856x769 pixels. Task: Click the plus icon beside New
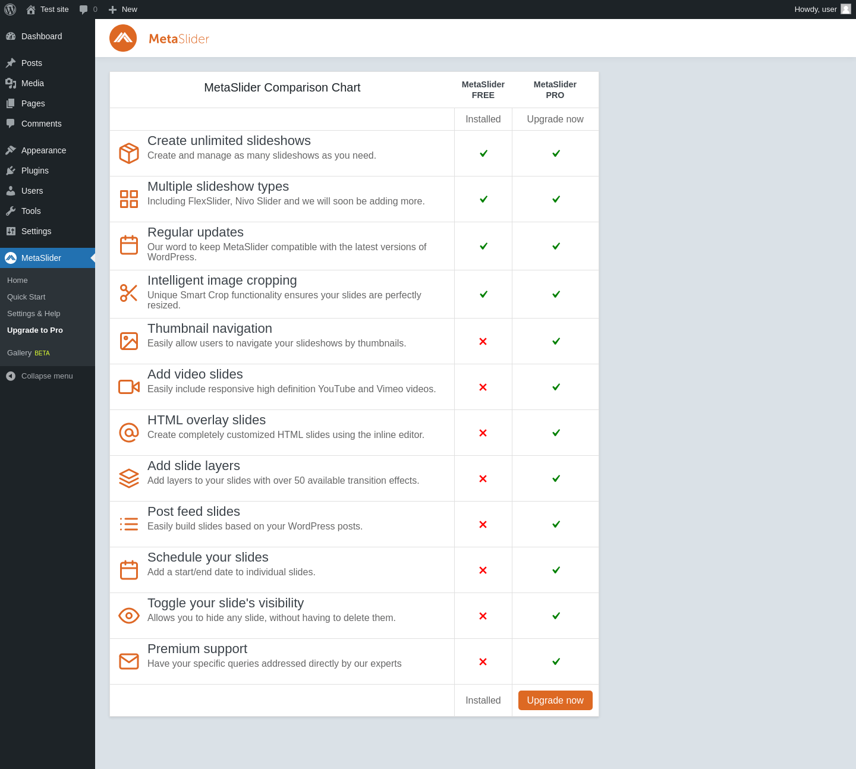[112, 10]
